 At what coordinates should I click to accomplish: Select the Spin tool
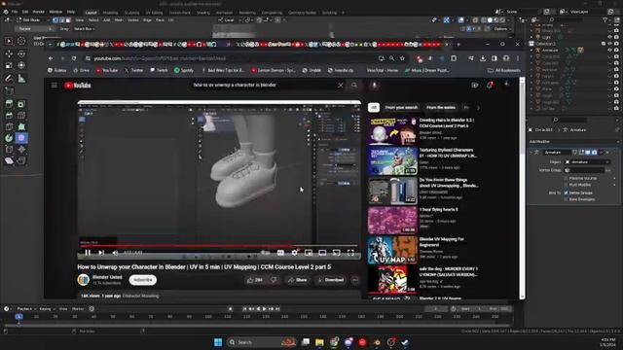[x=9, y=138]
